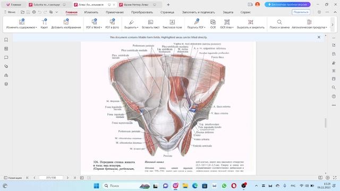The height and width of the screenshot is (191, 340).
Task: Select the Add Image tool (Добавить изображение)
Action: tap(66, 24)
